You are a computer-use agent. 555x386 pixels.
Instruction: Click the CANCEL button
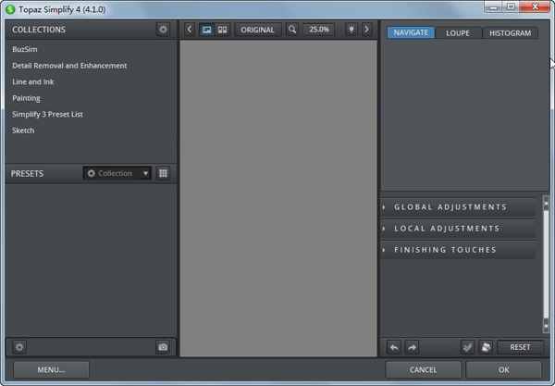click(x=424, y=369)
